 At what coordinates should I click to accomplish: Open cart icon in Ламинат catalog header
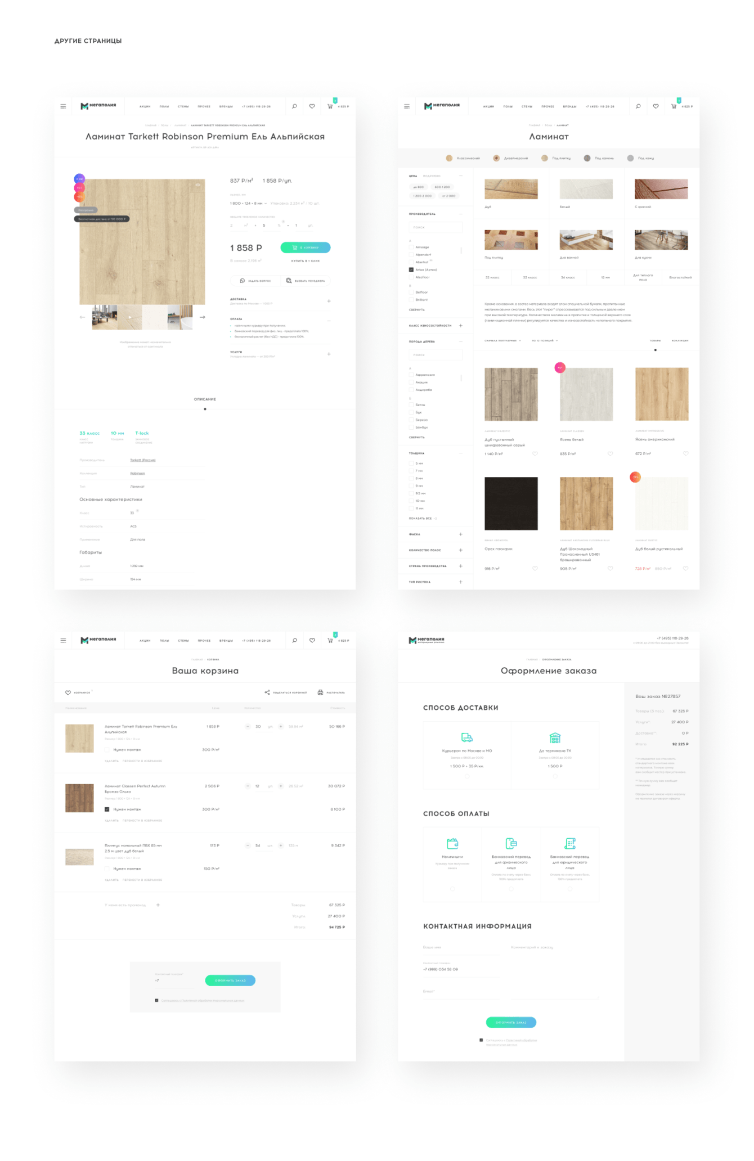pos(674,106)
